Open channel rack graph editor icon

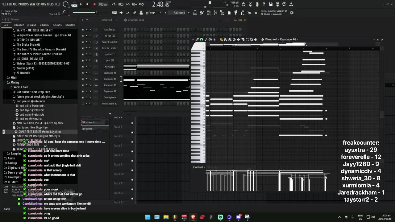[x=235, y=20]
